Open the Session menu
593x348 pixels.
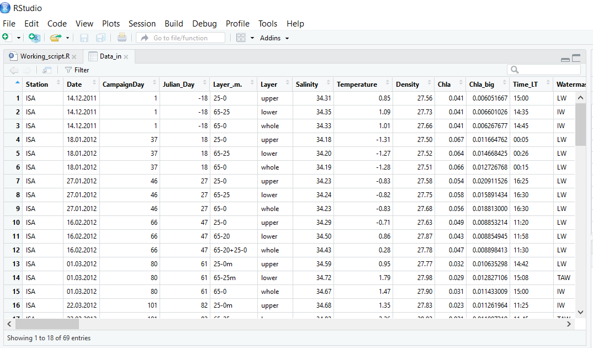142,24
